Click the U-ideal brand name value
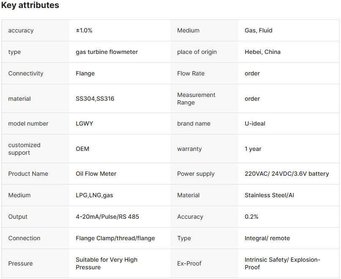This screenshot has height=279, width=341. tap(255, 123)
